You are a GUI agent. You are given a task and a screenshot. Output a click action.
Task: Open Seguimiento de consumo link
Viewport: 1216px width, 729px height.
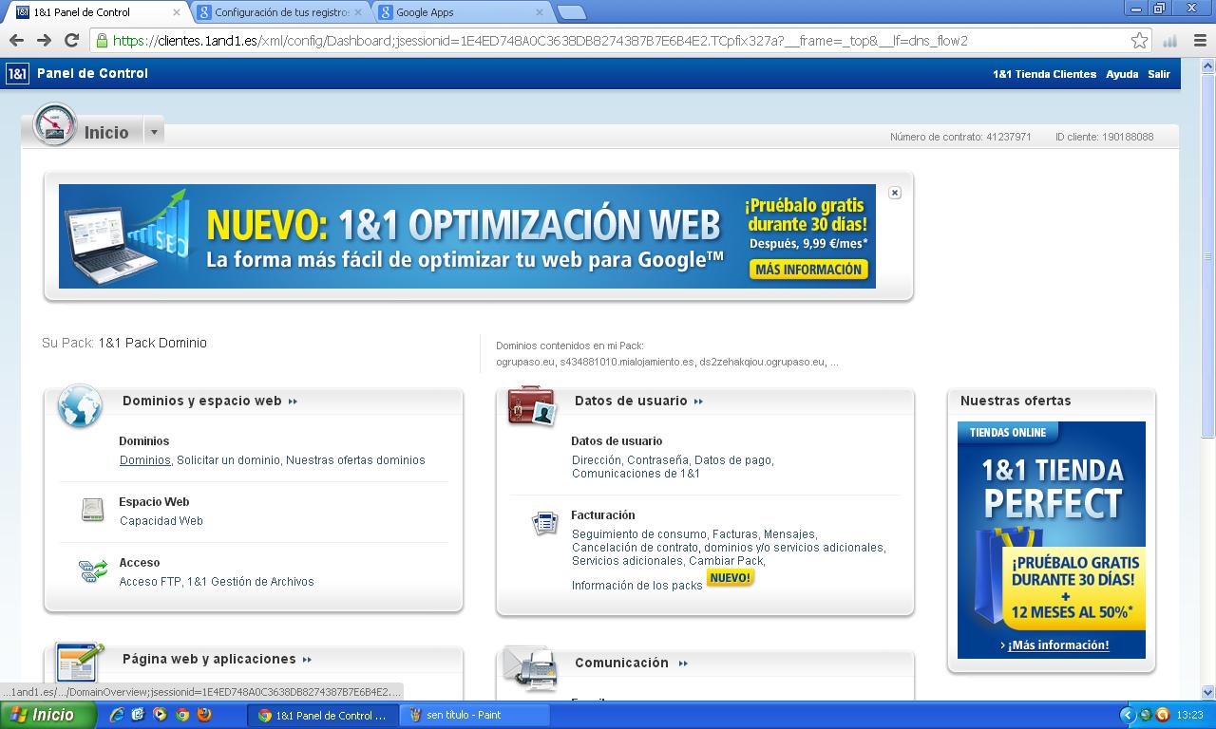639,534
